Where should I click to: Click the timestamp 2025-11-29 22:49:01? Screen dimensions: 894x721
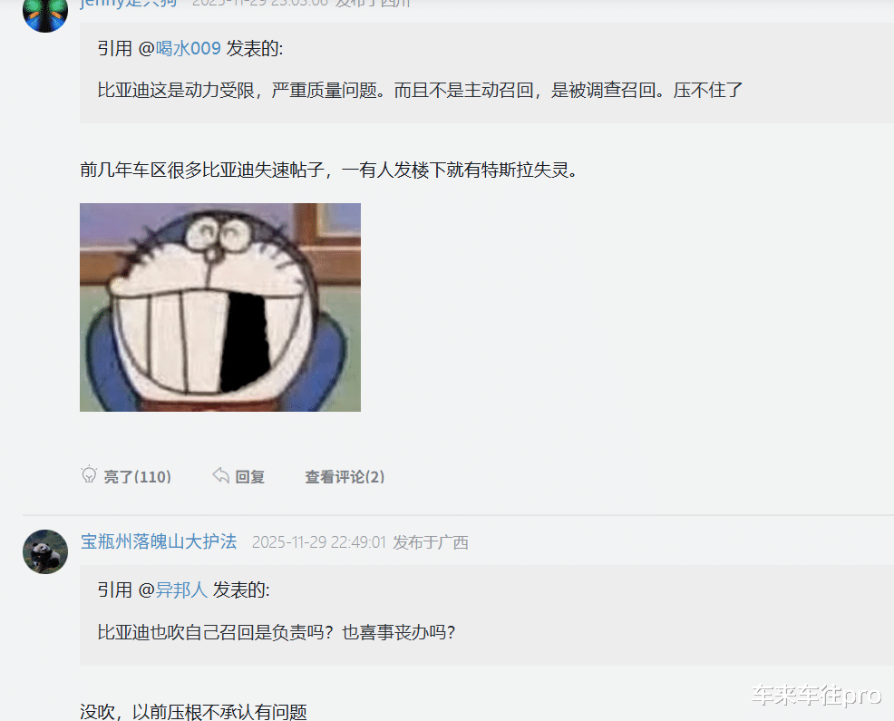319,542
